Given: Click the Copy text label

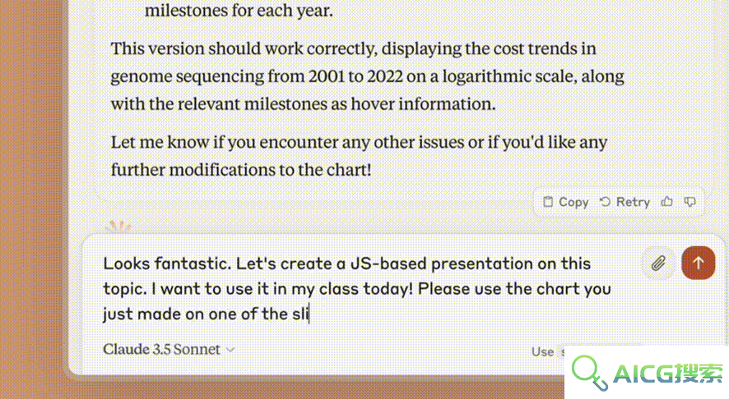Looking at the screenshot, I should [573, 202].
